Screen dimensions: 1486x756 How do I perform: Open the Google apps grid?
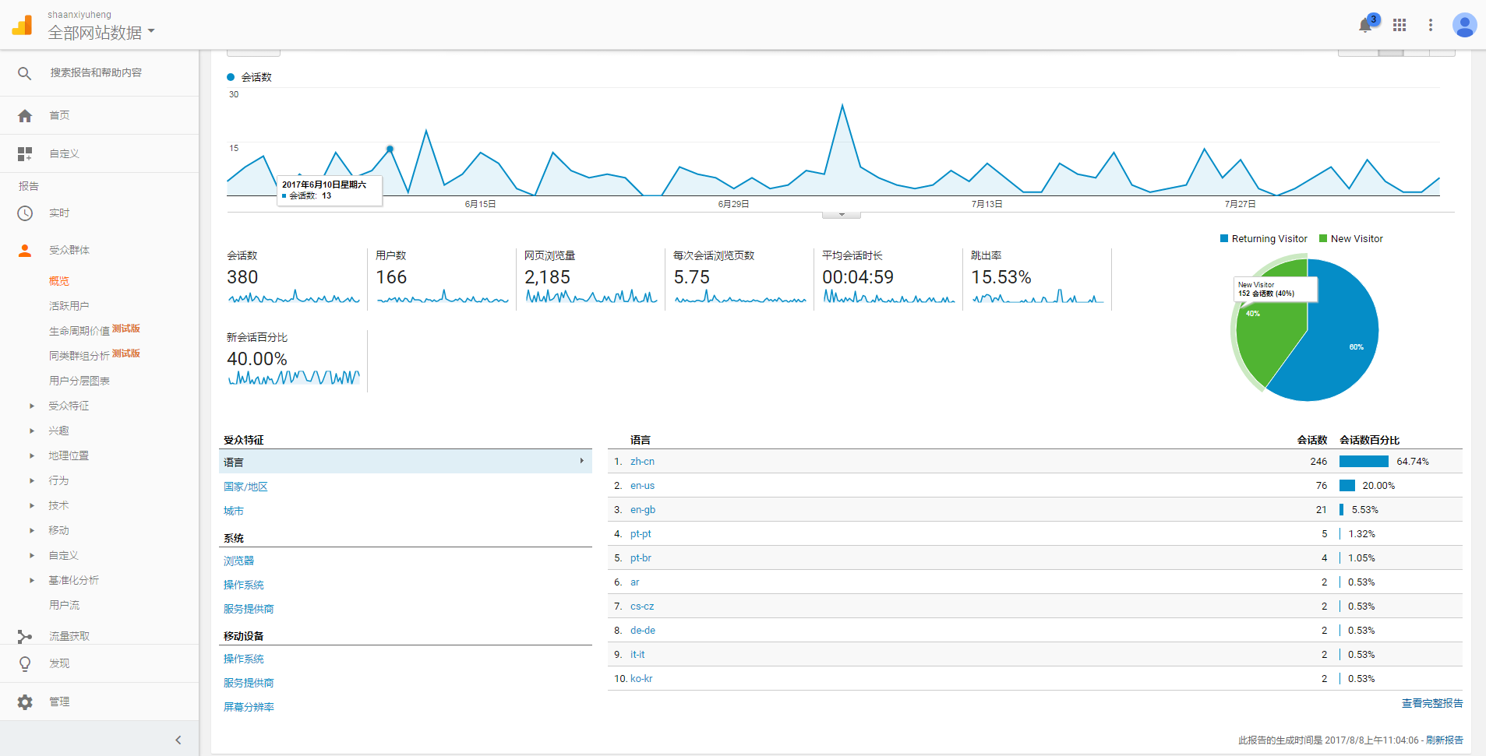1400,25
